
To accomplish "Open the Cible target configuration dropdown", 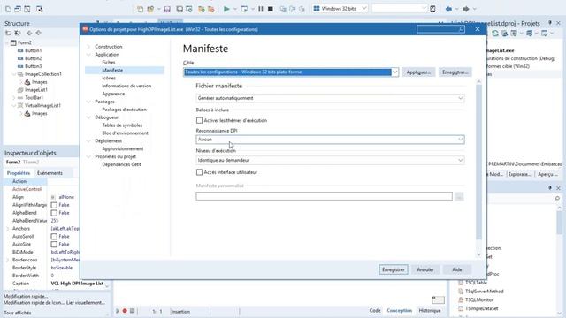I will (x=395, y=72).
